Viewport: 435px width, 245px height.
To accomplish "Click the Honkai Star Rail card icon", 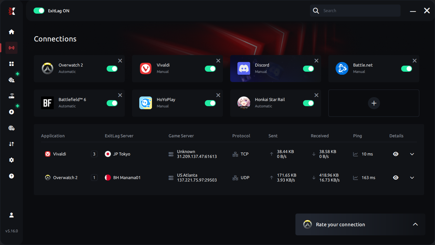I will (x=244, y=103).
